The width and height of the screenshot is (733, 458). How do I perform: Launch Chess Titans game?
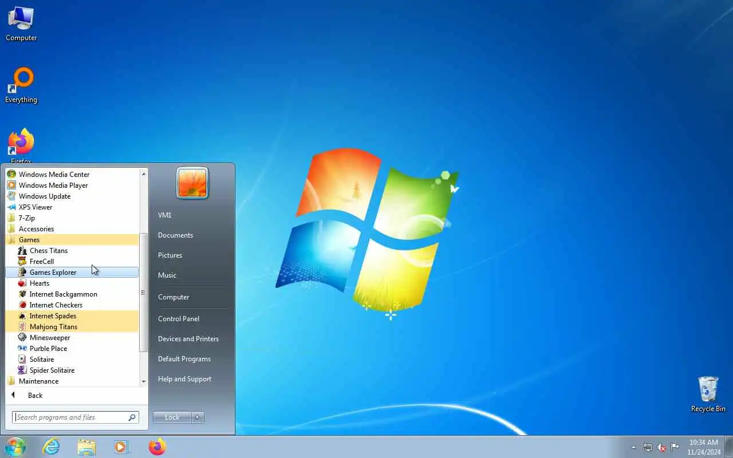point(72,250)
